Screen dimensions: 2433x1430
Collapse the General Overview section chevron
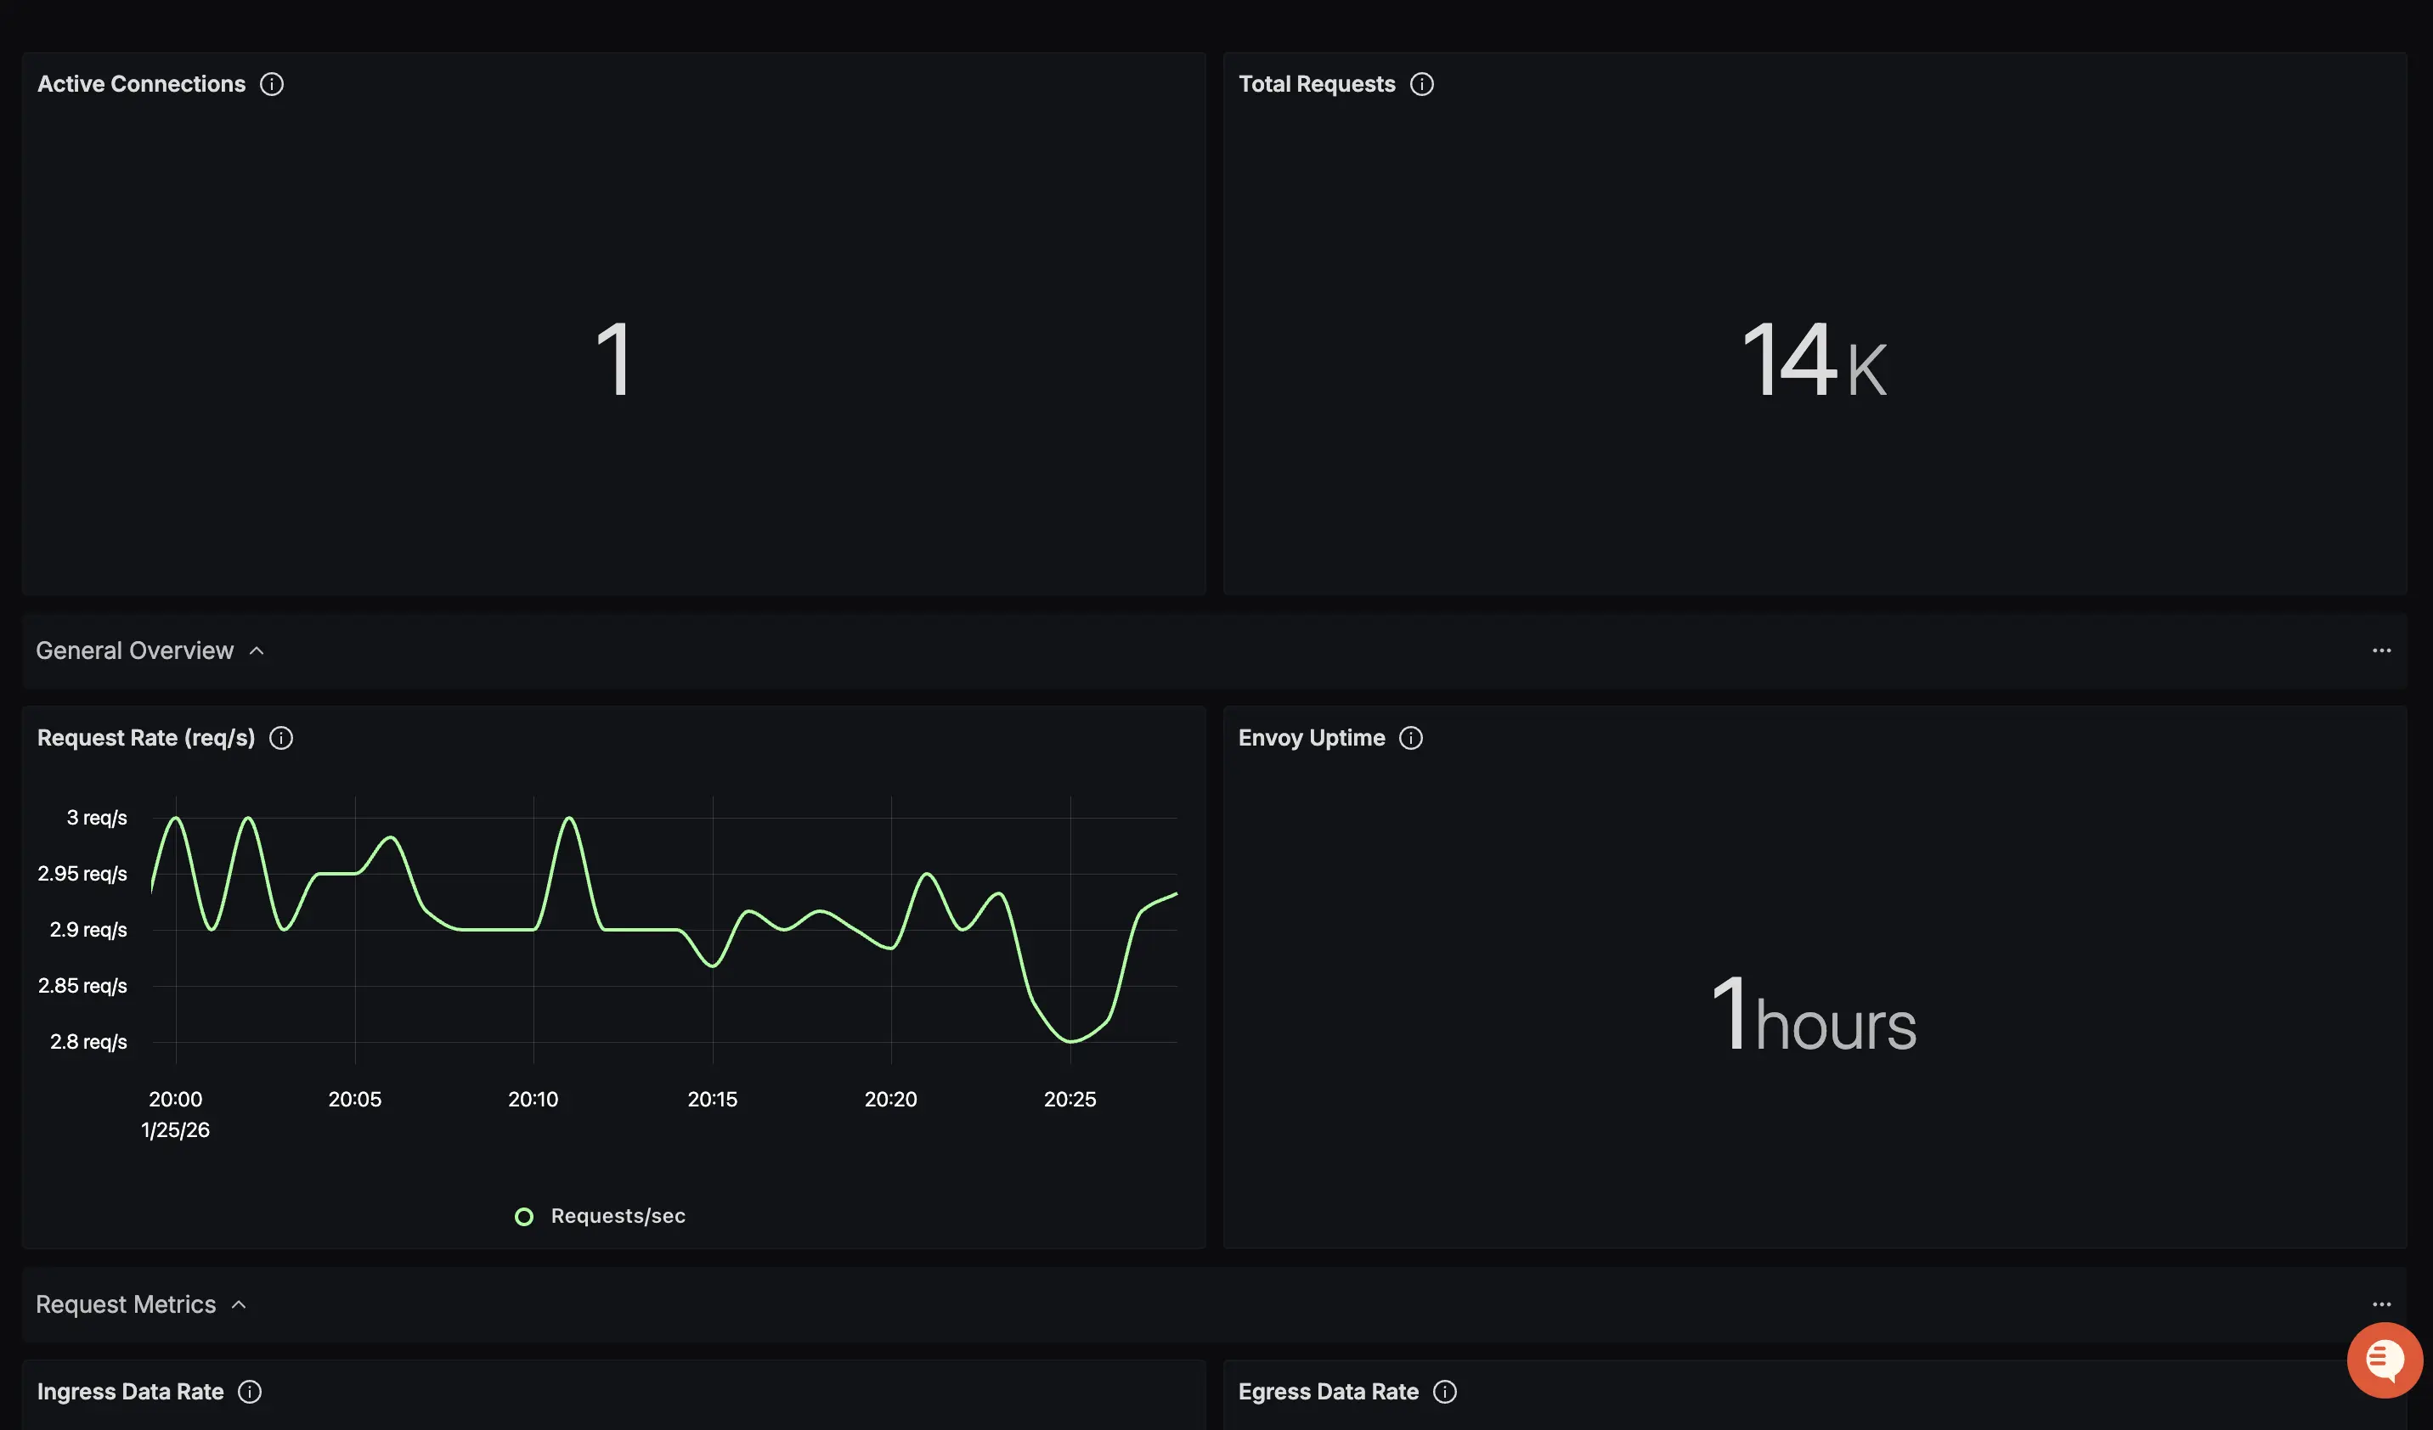(x=257, y=651)
